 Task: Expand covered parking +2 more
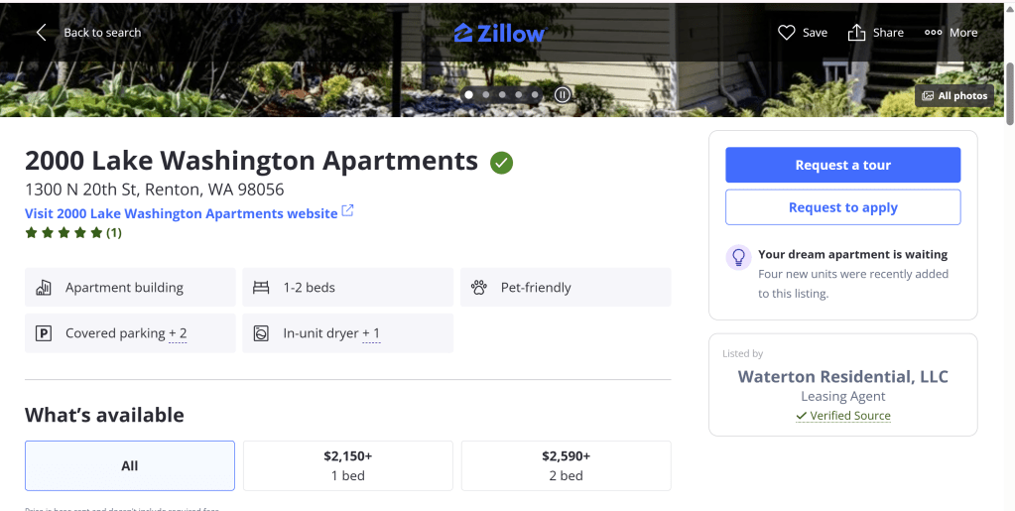(178, 333)
